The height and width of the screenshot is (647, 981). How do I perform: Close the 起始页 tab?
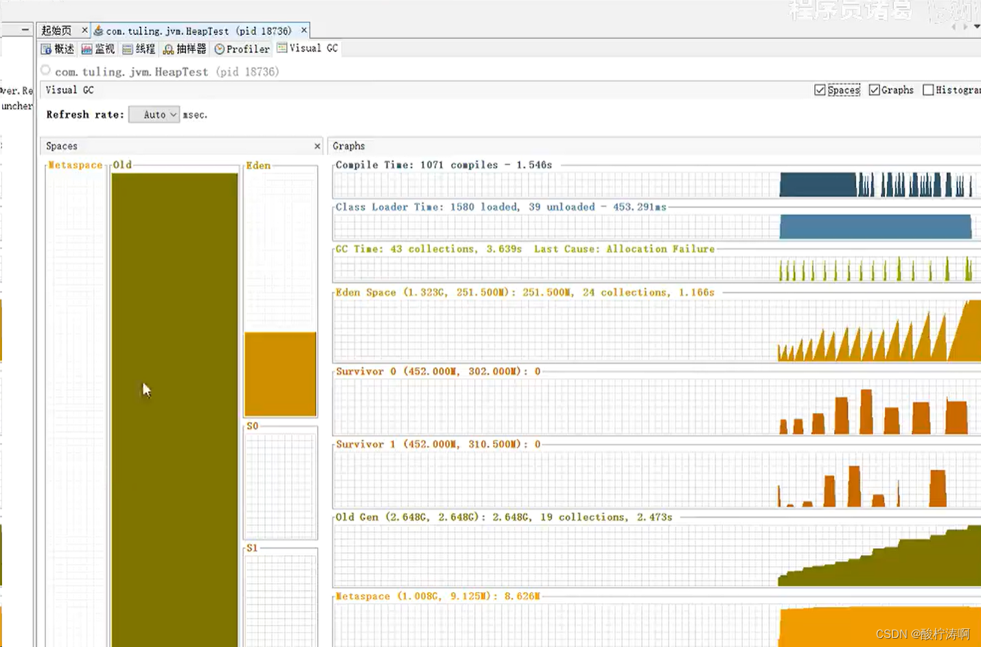click(x=84, y=30)
